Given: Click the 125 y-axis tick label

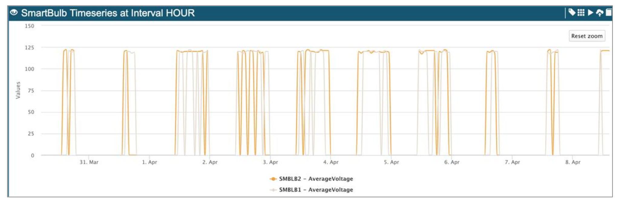Looking at the screenshot, I should click(x=29, y=48).
